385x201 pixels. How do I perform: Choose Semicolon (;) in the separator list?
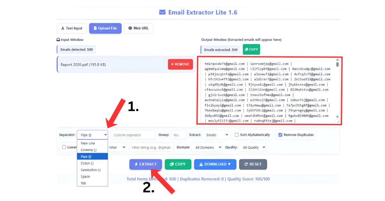click(92, 170)
